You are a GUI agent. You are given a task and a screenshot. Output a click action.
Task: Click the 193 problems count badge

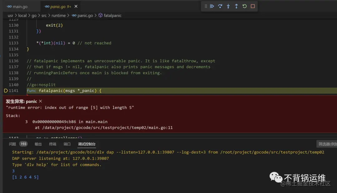[x=23, y=144]
